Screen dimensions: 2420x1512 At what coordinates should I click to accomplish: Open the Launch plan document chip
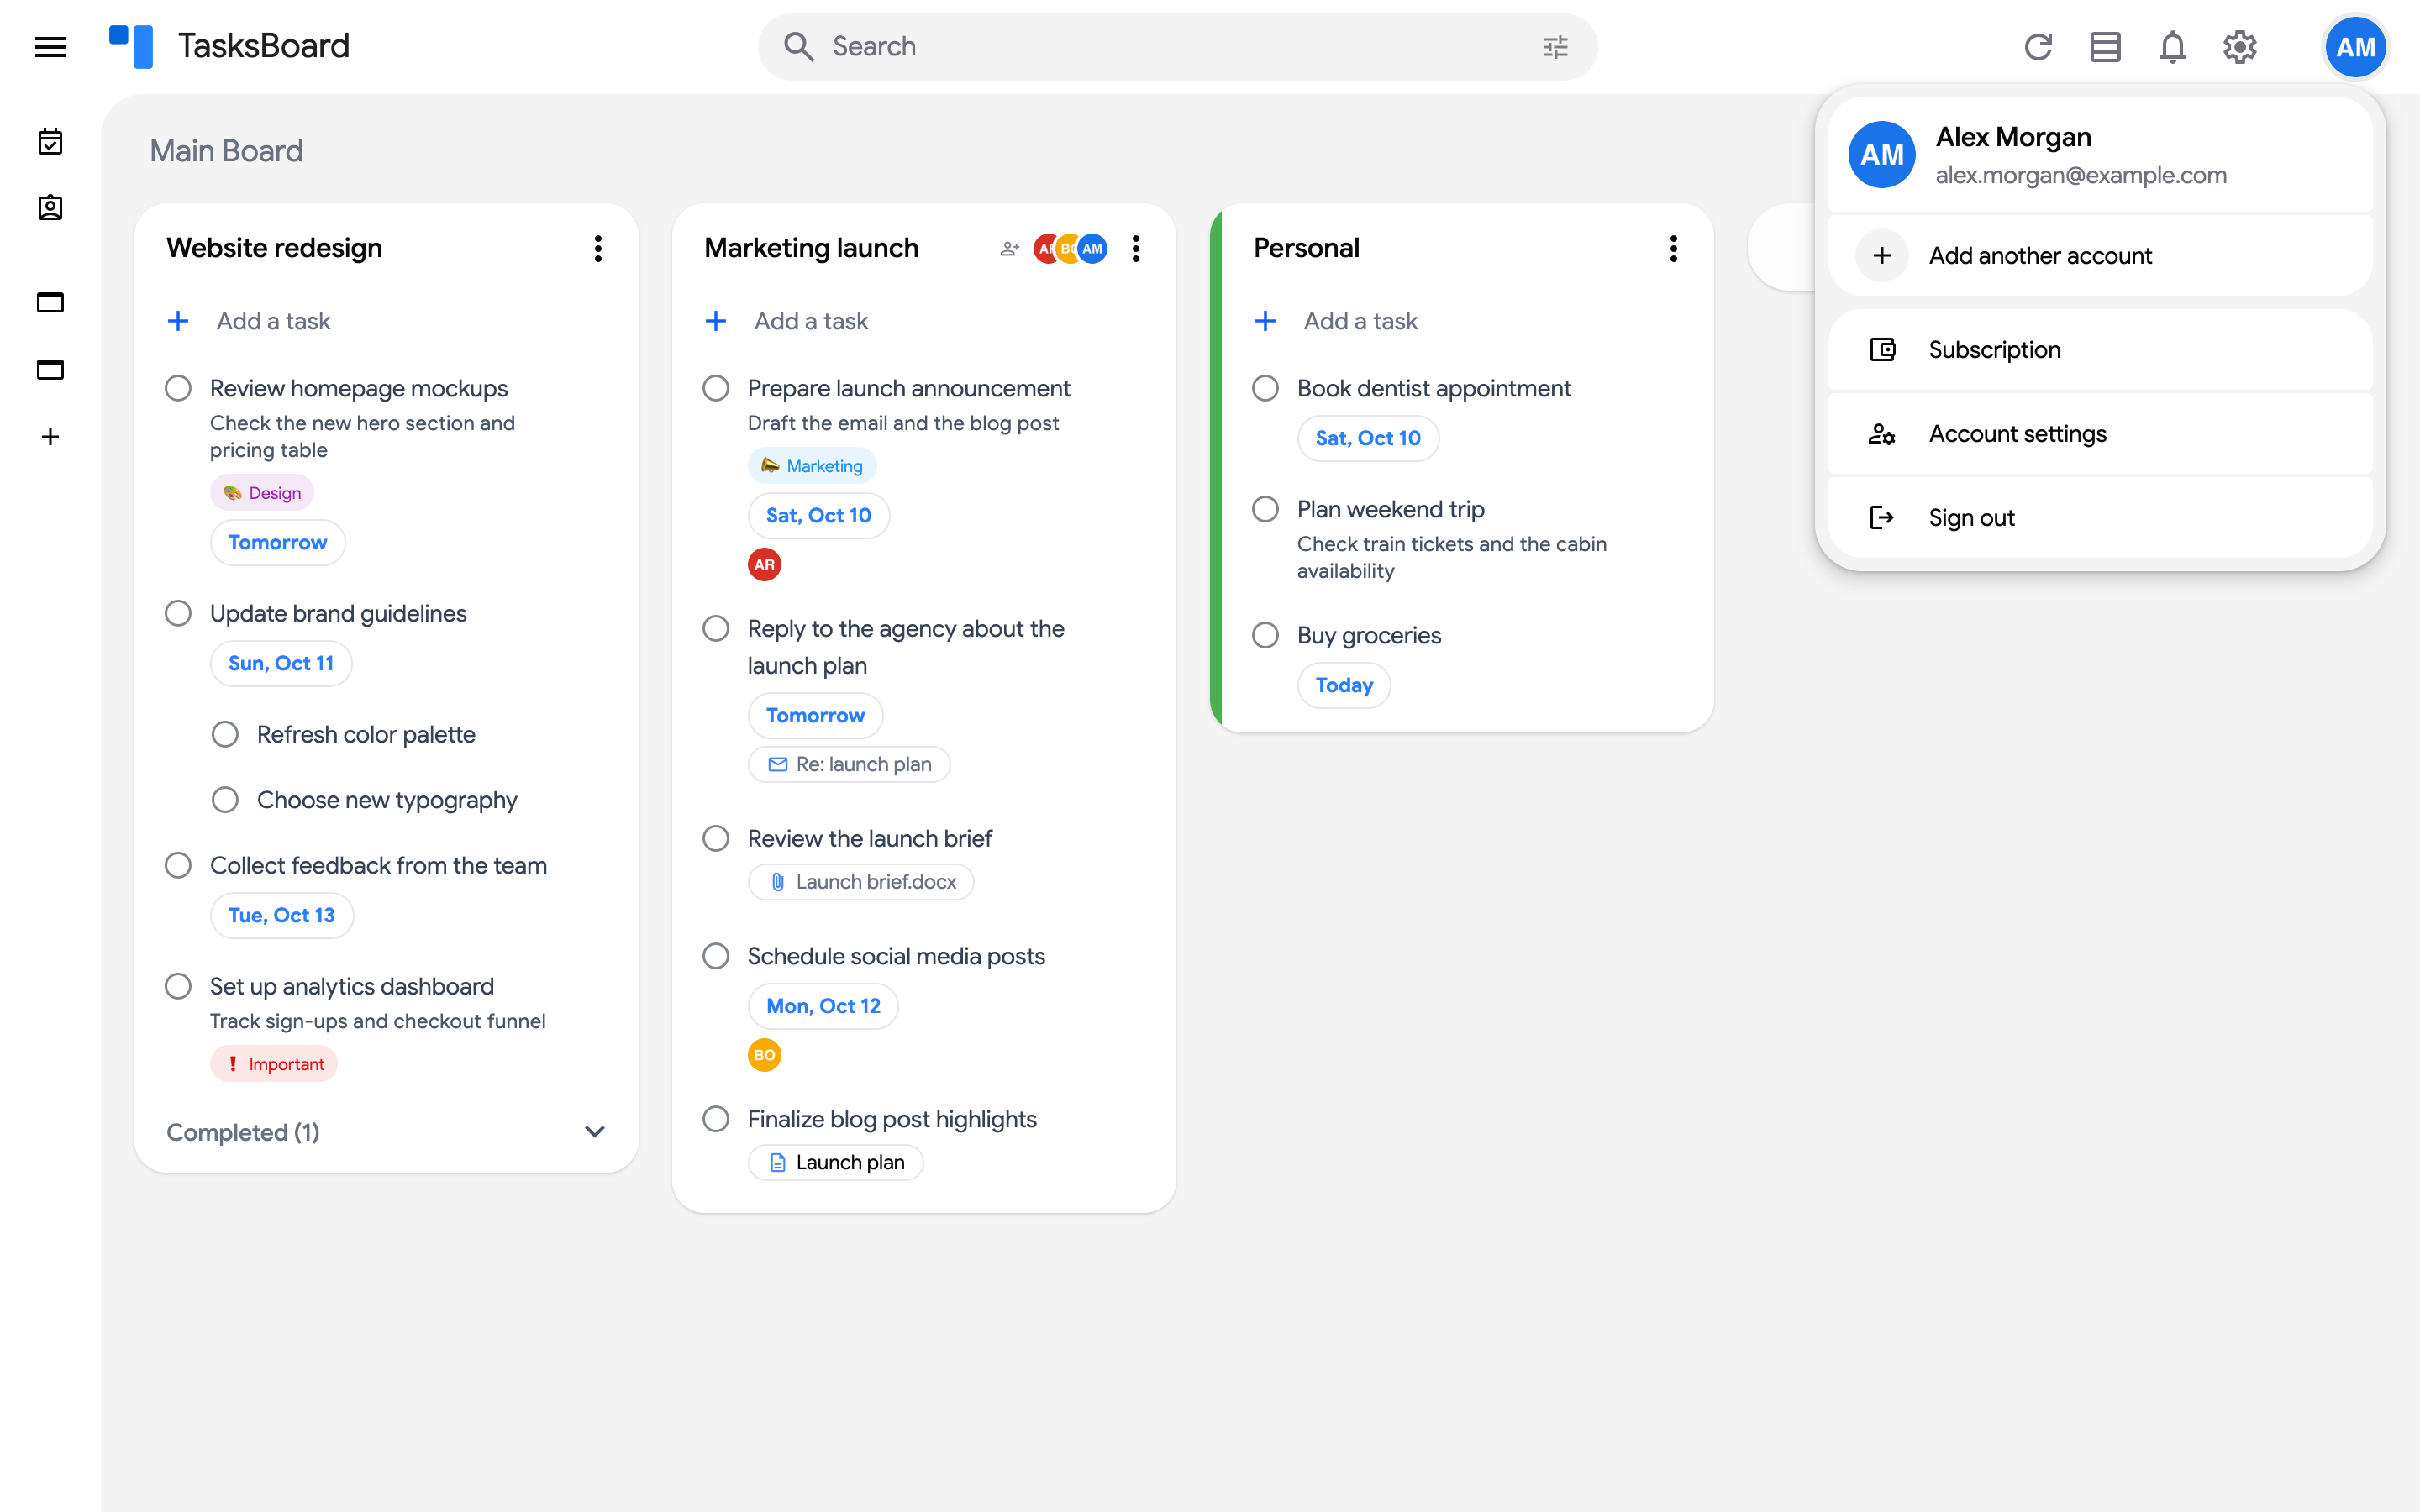(x=836, y=1162)
